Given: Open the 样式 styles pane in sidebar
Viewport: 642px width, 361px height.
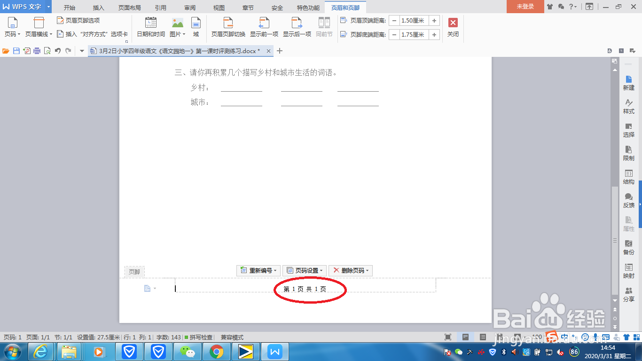Looking at the screenshot, I should [x=629, y=106].
